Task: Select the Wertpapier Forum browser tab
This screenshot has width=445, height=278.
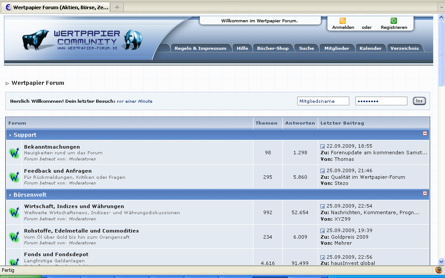Action: [56, 7]
